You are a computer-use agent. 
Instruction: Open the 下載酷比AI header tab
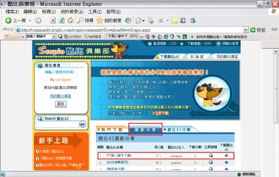pos(170,57)
